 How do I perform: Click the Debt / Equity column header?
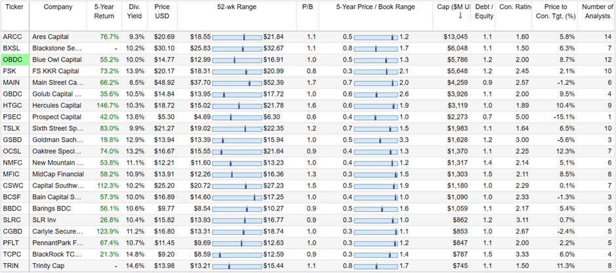(483, 11)
